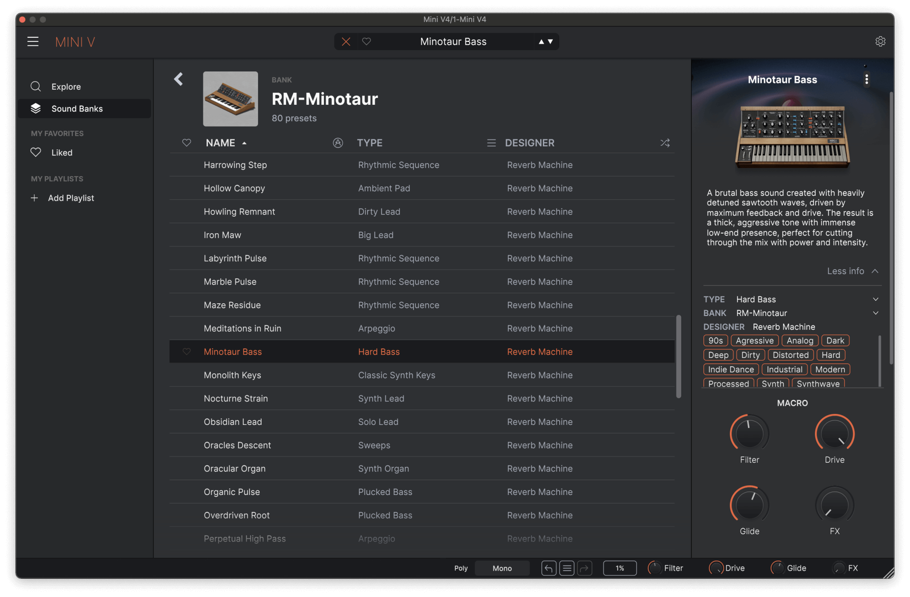Turn the Drive macro knob
910x597 pixels.
(x=834, y=434)
